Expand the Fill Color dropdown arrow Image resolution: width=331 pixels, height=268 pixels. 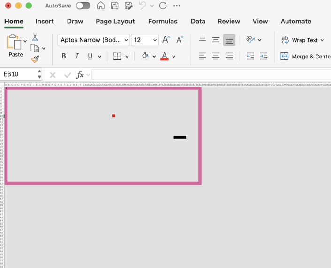click(x=154, y=57)
